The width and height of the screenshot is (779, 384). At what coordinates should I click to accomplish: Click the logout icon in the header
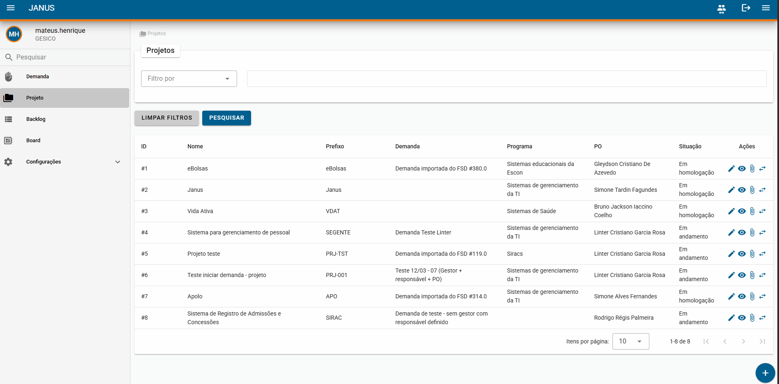(x=746, y=8)
